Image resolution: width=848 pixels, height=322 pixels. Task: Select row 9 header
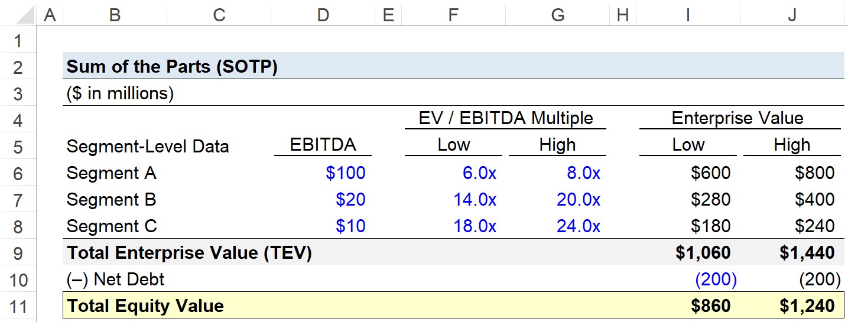(x=18, y=253)
